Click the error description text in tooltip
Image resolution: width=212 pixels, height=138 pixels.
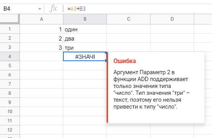pos(151,89)
